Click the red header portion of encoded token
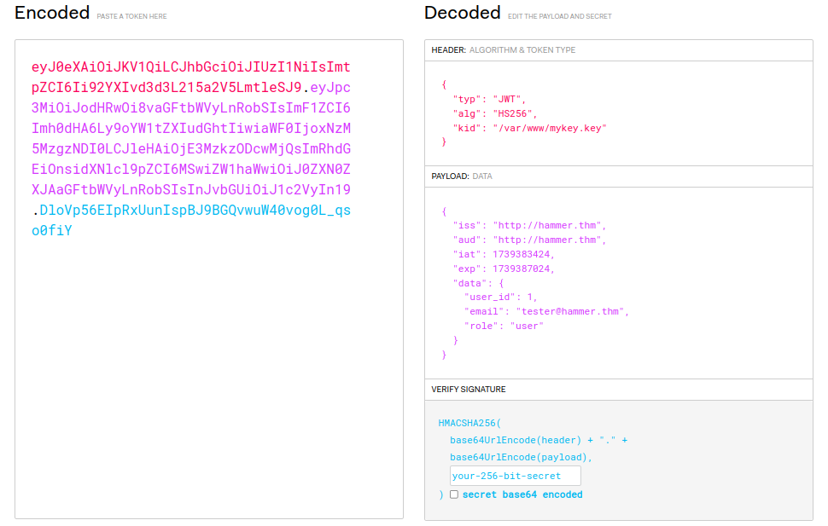 coord(190,77)
